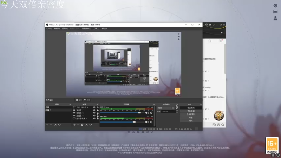Toggle visibility of source 6
Viewport: 281px width, 158px height.
tap(94, 116)
